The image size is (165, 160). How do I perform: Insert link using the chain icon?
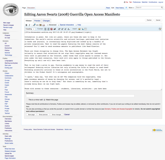tap(37, 25)
